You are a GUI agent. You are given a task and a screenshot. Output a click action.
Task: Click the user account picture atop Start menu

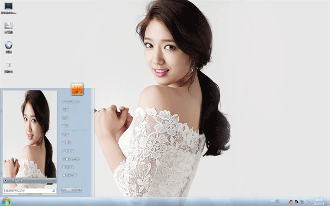(77, 89)
